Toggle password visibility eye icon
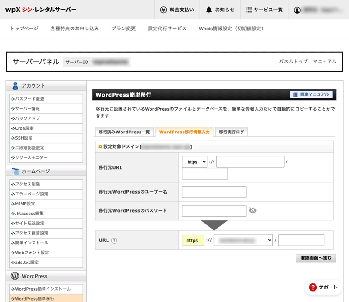Image resolution: width=349 pixels, height=302 pixels. 252,210
